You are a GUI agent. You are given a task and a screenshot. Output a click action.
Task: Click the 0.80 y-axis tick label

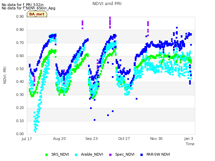click(x=20, y=30)
